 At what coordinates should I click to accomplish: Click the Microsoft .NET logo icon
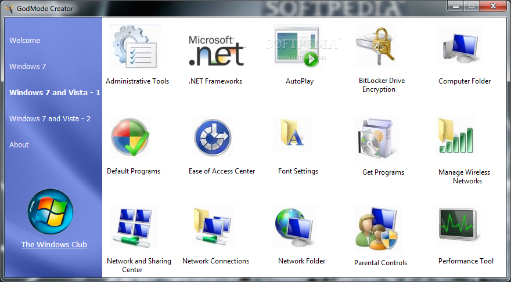pos(217,50)
